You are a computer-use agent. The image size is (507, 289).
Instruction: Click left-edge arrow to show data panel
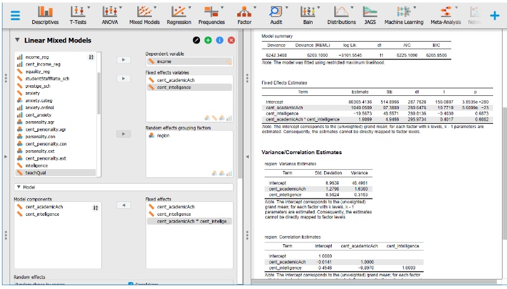click(x=6, y=156)
